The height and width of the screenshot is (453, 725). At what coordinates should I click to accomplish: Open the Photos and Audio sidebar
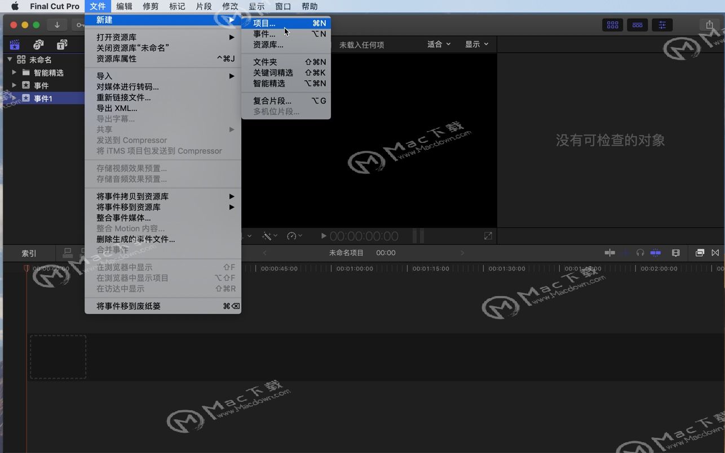tap(38, 45)
